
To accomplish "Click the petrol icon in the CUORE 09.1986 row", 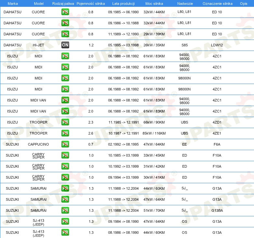I will [x=65, y=23].
